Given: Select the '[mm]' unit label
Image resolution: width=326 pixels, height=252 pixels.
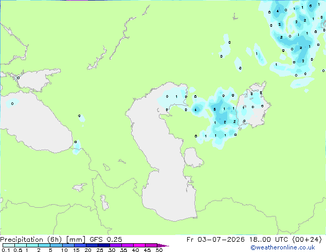Looking at the screenshot, I should tap(76, 240).
